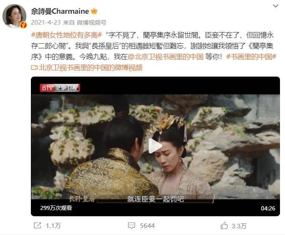
Task: Like the post with thumbs-up icon
Action: tap(224, 225)
